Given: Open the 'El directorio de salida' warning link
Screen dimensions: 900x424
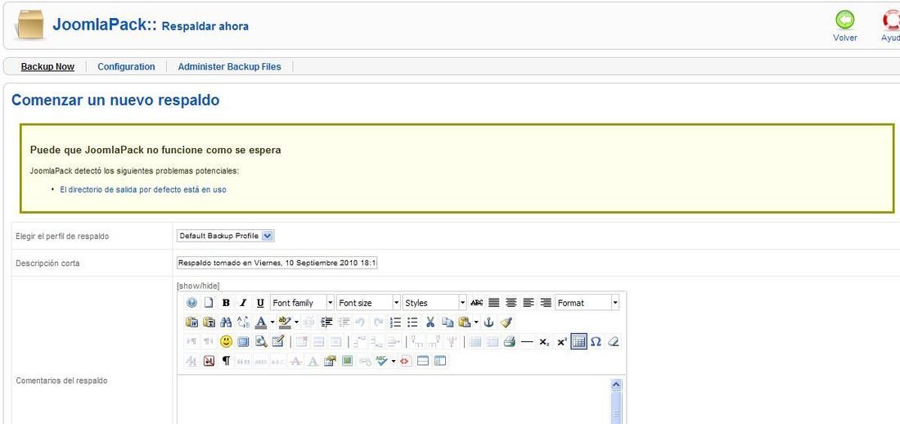Looking at the screenshot, I should (x=143, y=190).
